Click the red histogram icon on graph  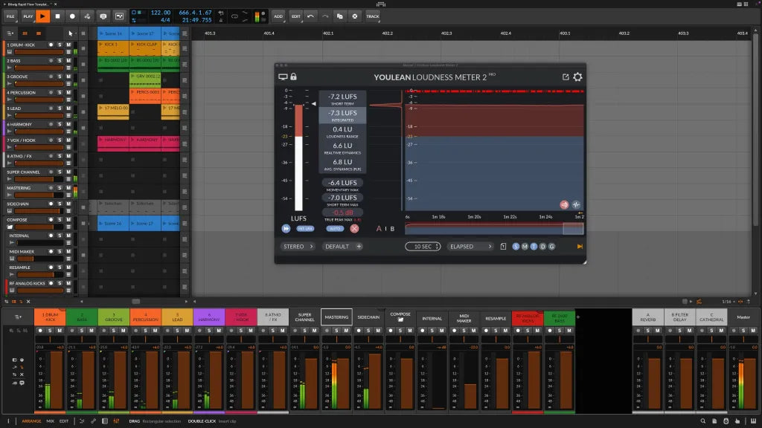(x=564, y=205)
